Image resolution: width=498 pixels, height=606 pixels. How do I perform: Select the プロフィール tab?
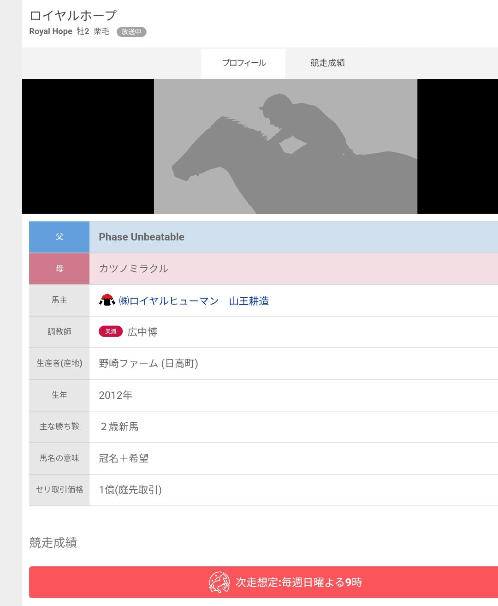[x=244, y=63]
